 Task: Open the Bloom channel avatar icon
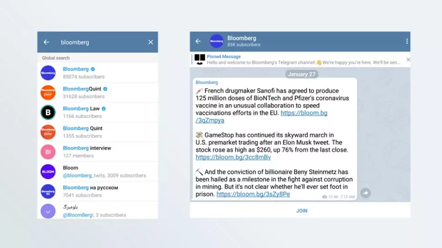tap(48, 172)
